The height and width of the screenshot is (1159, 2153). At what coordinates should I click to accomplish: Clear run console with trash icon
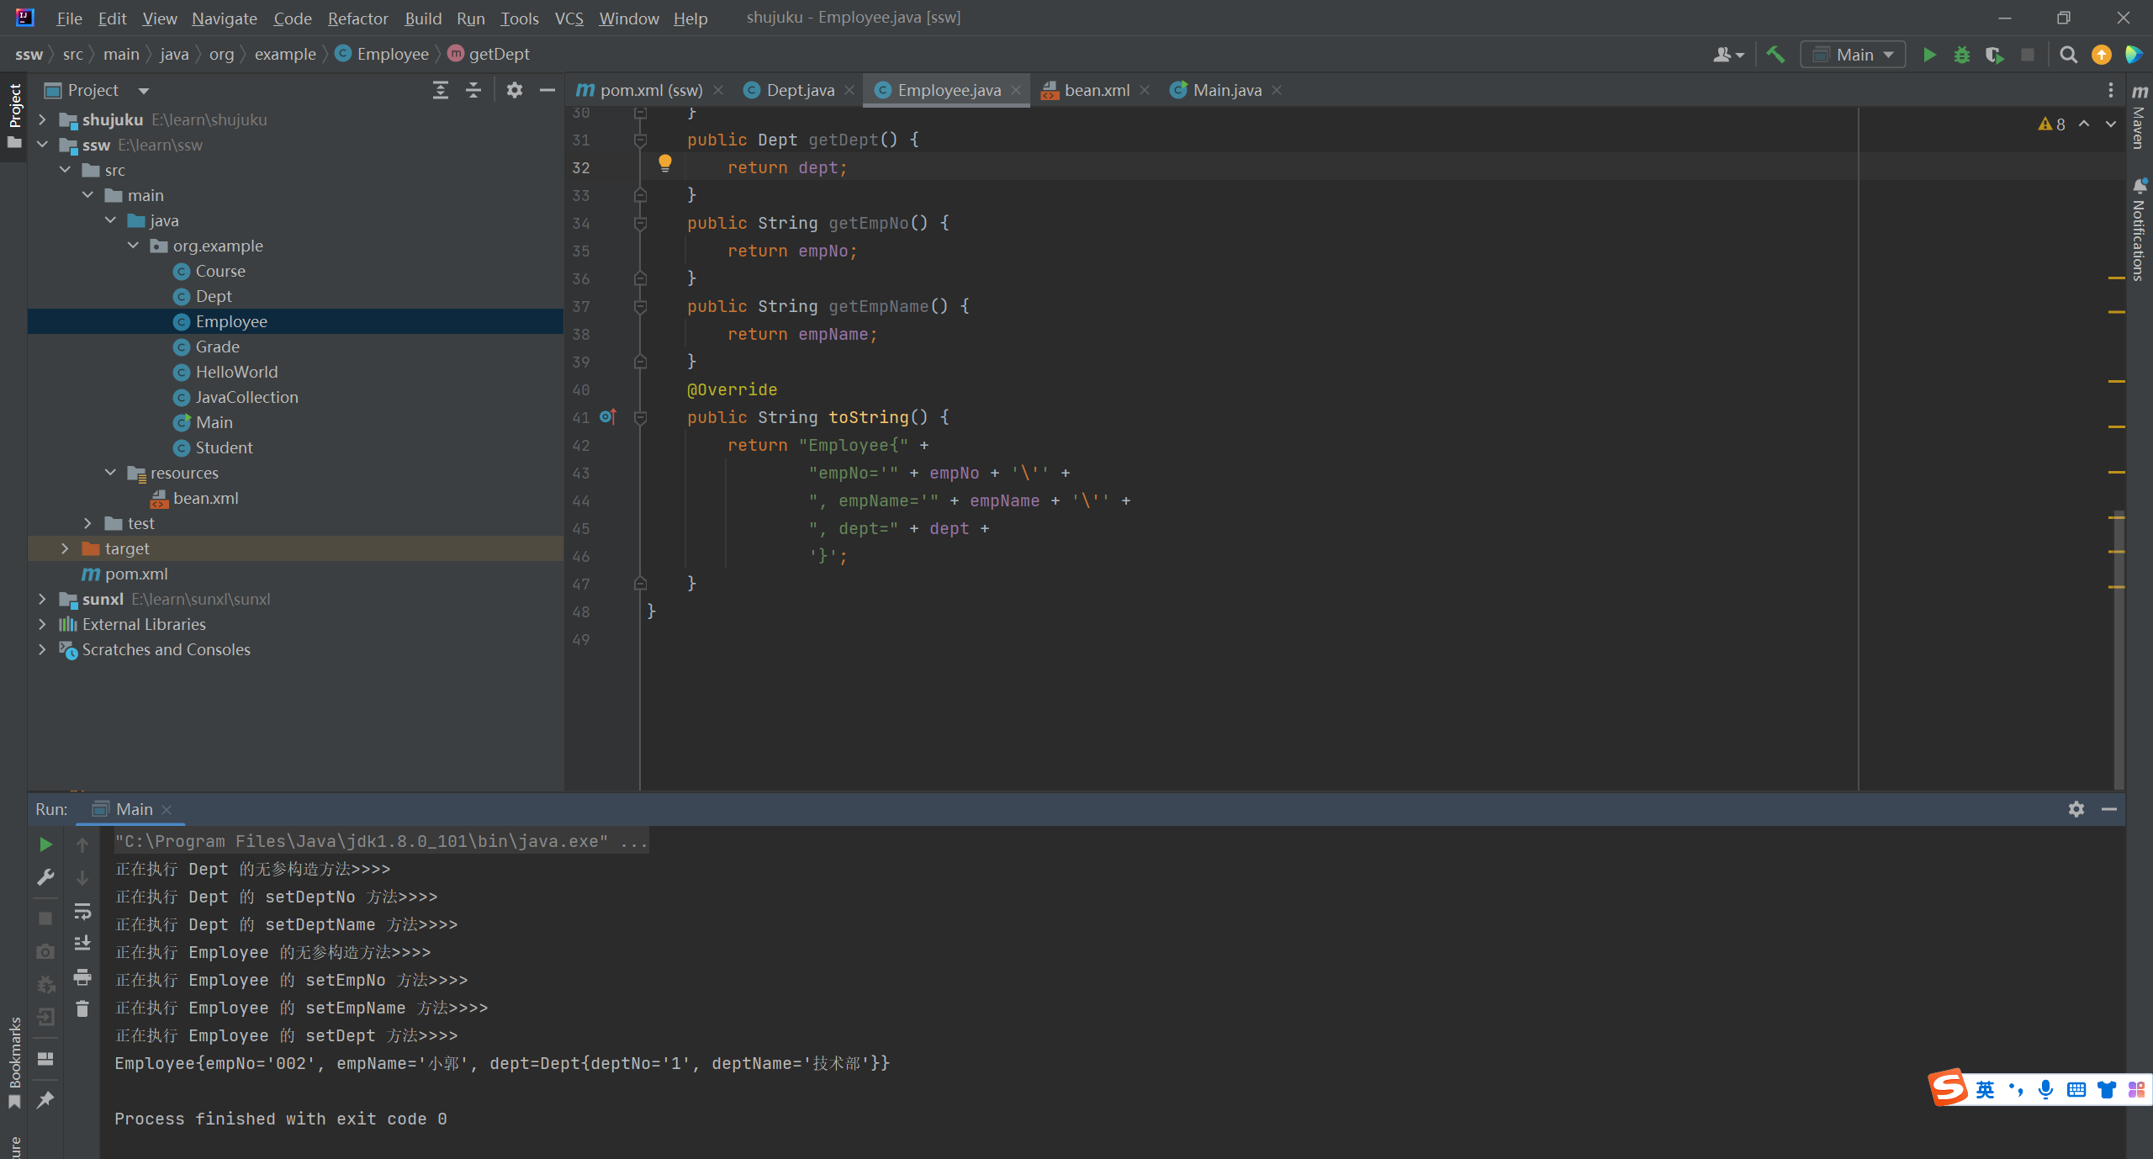point(82,1008)
